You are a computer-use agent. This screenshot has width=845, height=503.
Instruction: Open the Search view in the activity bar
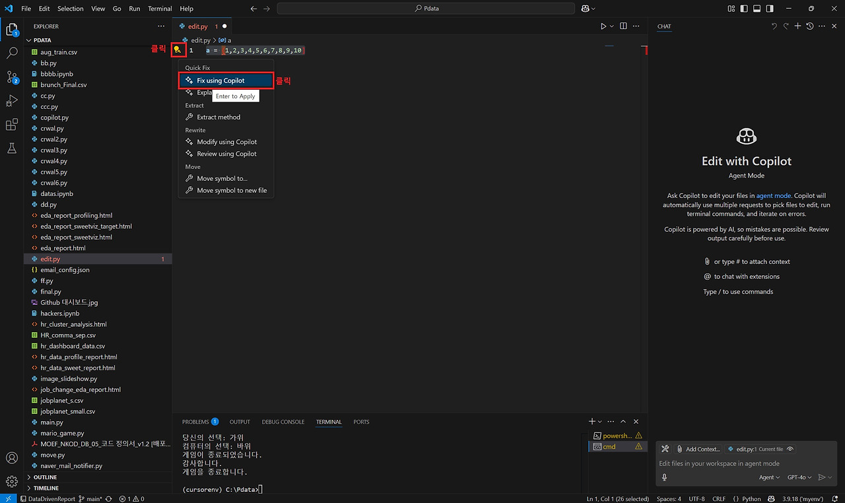[x=12, y=53]
